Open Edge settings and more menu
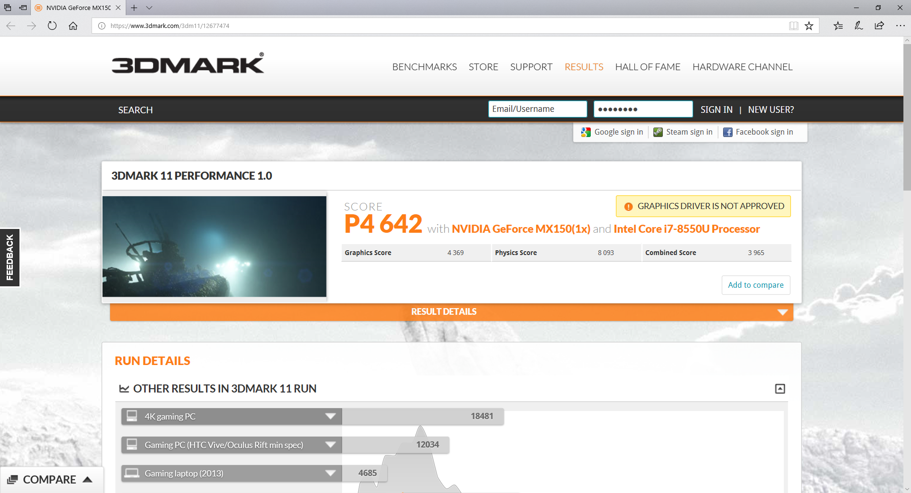Viewport: 911px width, 493px height. point(900,26)
